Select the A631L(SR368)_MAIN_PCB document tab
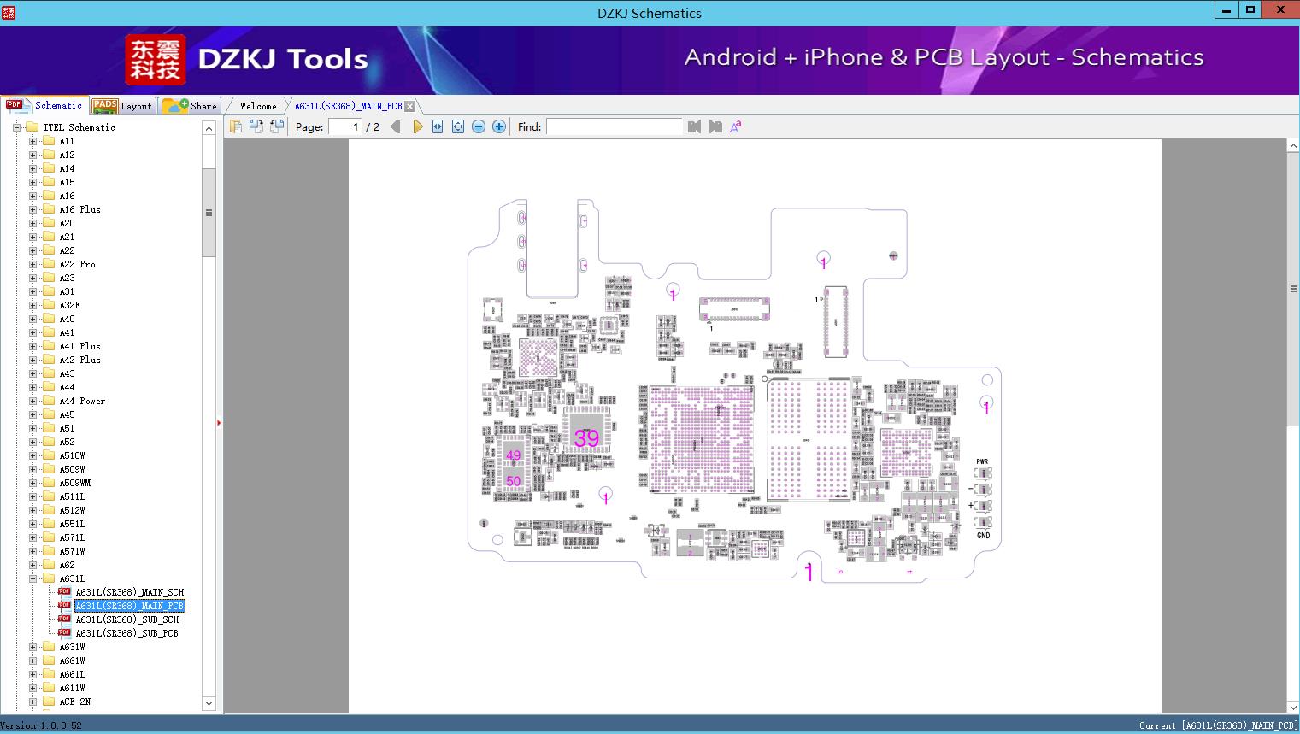The width and height of the screenshot is (1300, 734). tap(348, 106)
